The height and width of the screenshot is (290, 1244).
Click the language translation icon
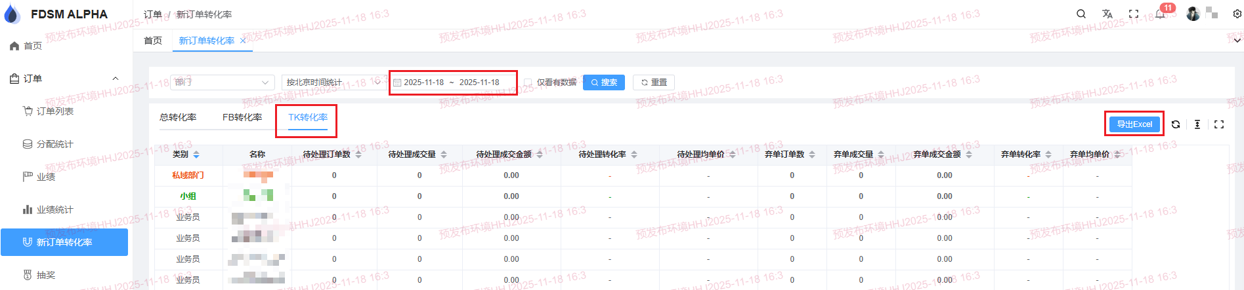click(1107, 14)
